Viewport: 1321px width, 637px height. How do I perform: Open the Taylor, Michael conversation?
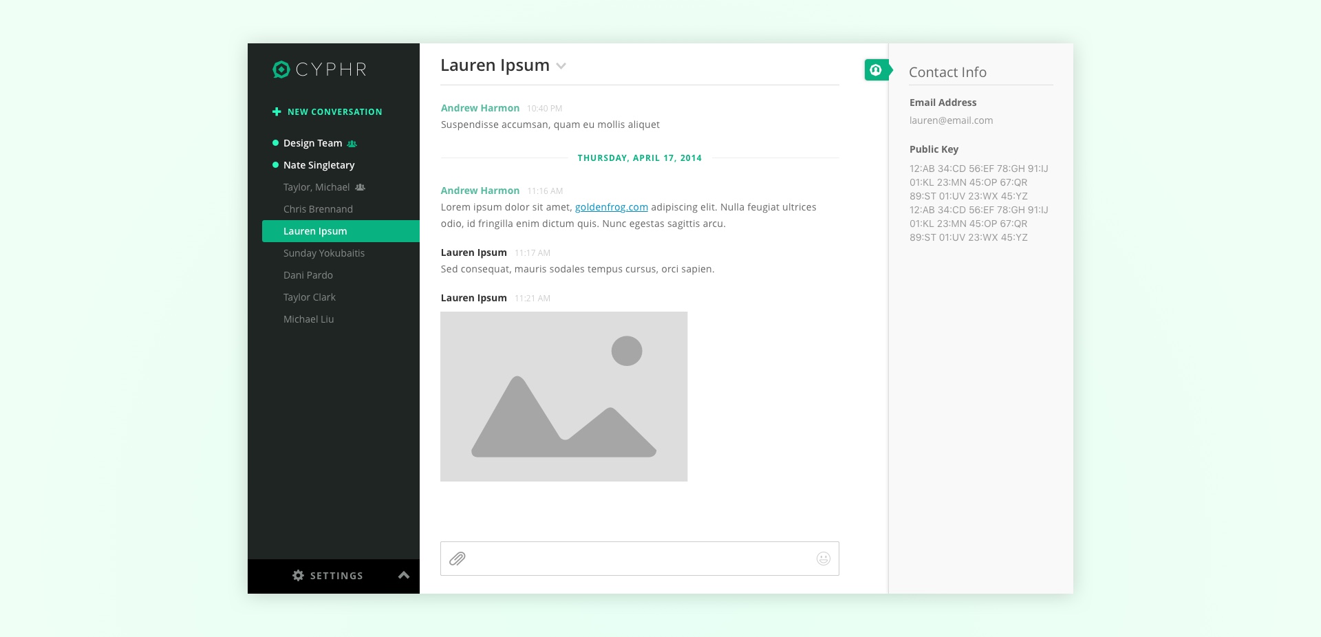click(316, 187)
